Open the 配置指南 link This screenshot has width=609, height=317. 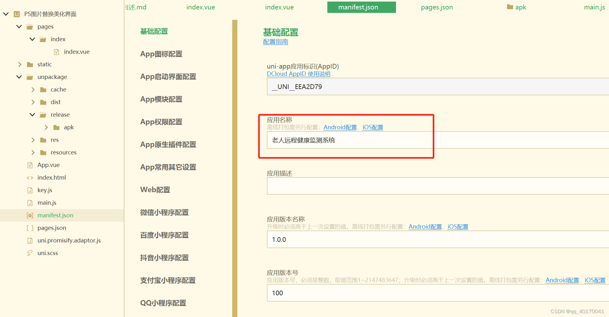point(276,42)
